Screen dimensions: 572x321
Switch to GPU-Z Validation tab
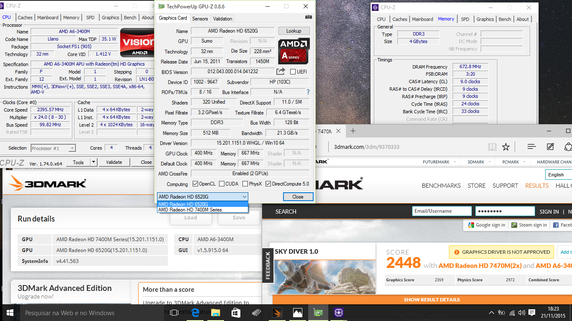tap(222, 18)
